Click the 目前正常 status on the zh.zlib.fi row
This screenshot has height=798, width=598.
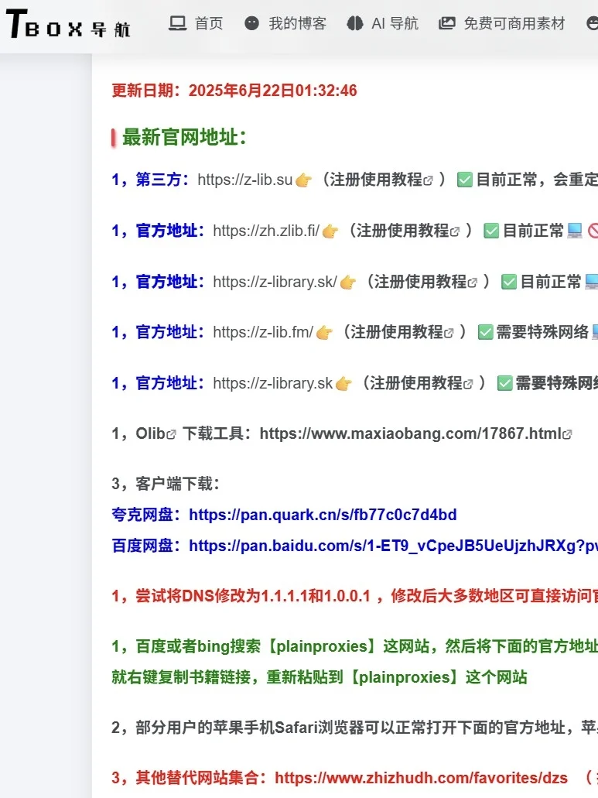pyautogui.click(x=533, y=231)
